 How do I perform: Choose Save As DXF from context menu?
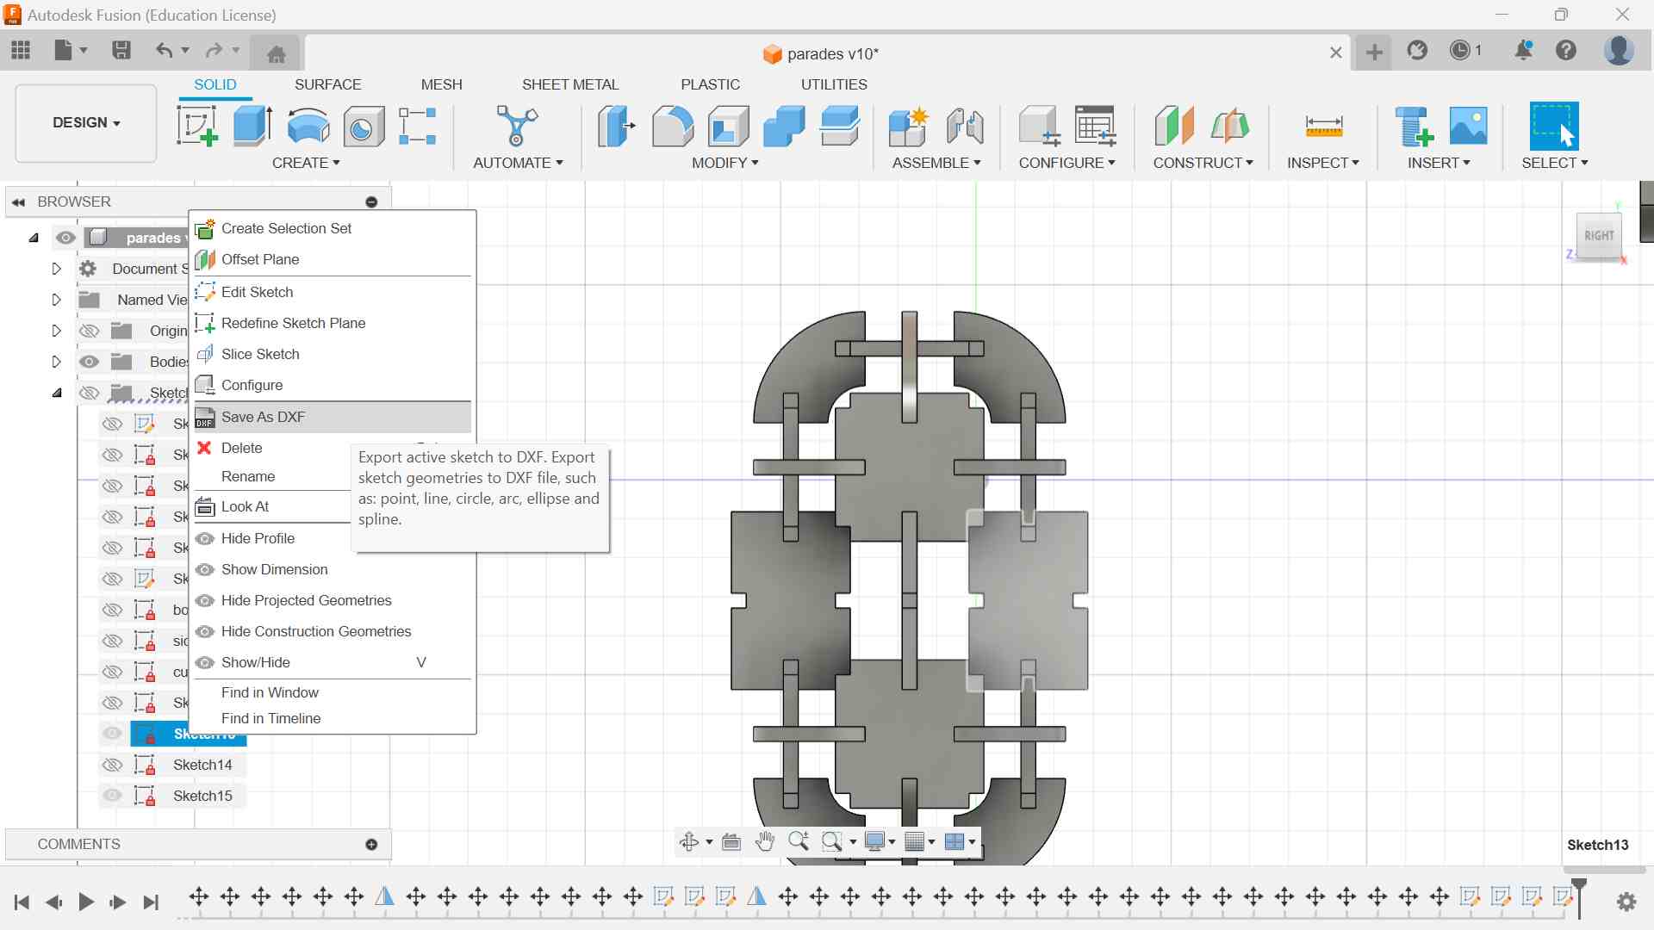[263, 417]
